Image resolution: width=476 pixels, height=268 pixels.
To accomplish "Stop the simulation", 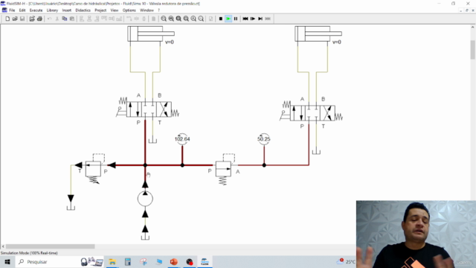I will pyautogui.click(x=221, y=19).
